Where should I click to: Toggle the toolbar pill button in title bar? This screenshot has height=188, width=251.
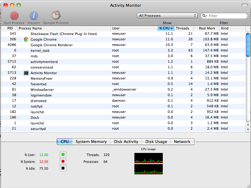pyautogui.click(x=244, y=5)
